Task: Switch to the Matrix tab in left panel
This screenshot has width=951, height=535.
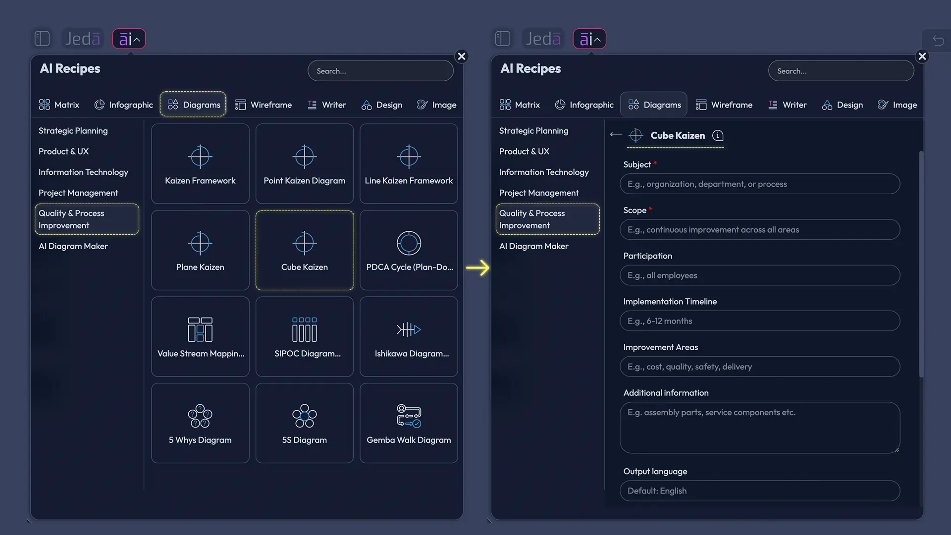Action: click(59, 105)
